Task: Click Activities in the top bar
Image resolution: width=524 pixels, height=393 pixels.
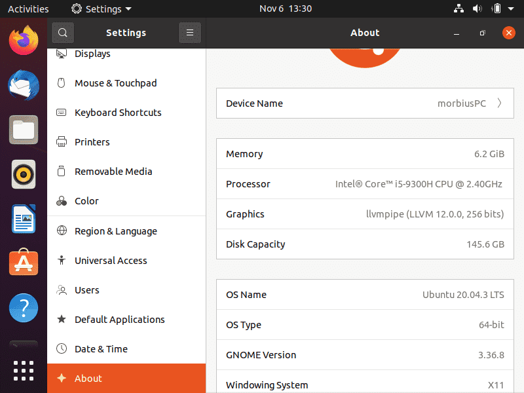Action: [28, 9]
